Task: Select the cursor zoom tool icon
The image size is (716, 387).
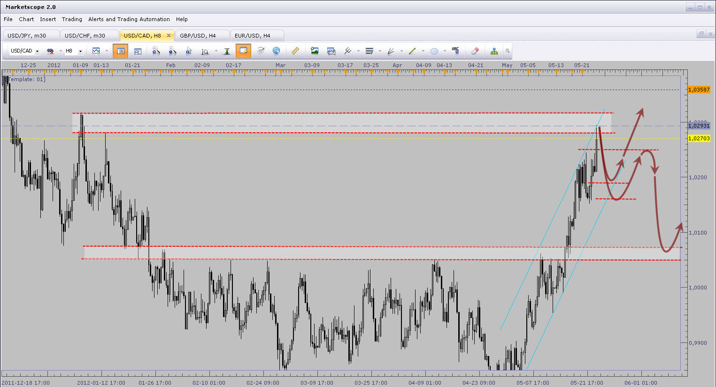Action: [189, 51]
